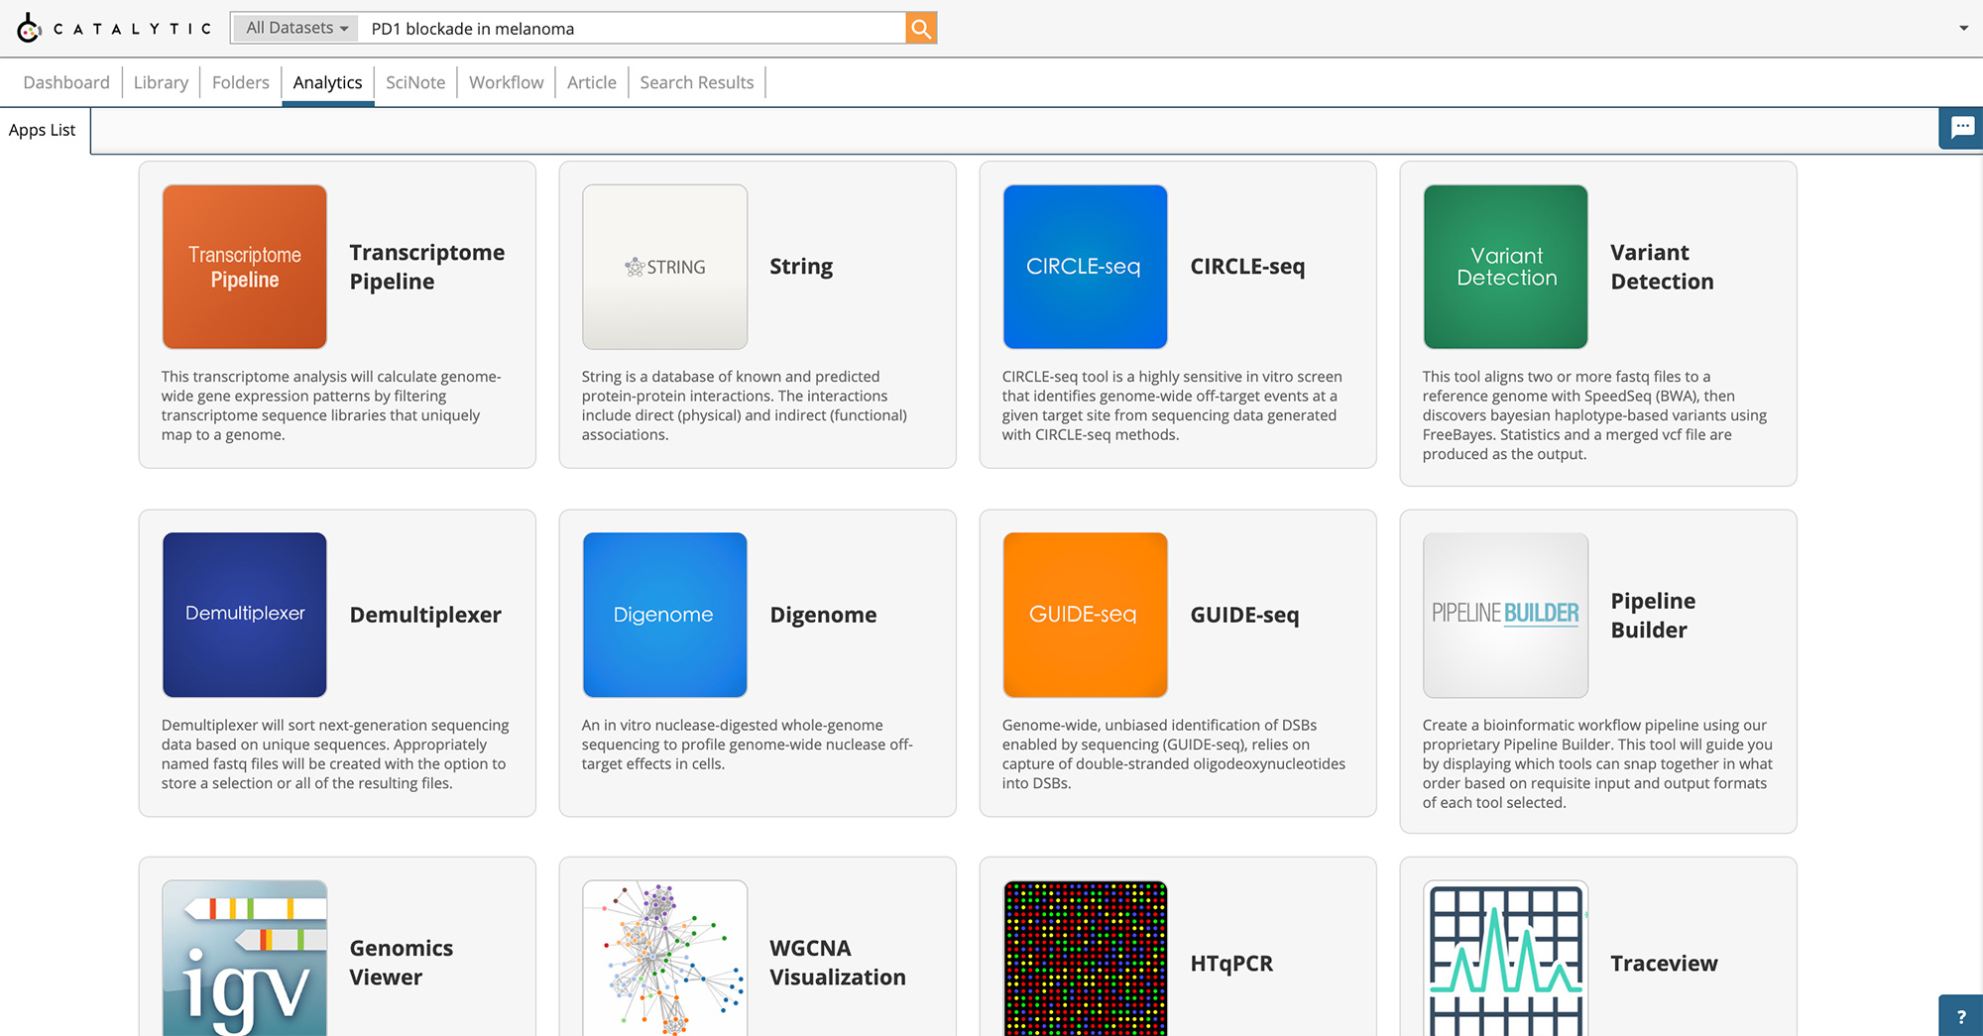This screenshot has width=1983, height=1036.
Task: Open the Pipeline Builder icon
Action: point(1506,615)
